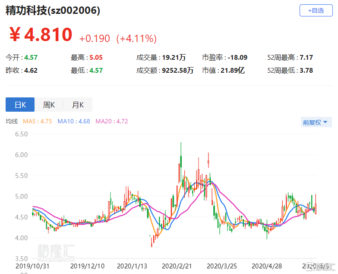Click the MA10 : 4.68 moving average label
This screenshot has height=274, width=338.
point(74,121)
